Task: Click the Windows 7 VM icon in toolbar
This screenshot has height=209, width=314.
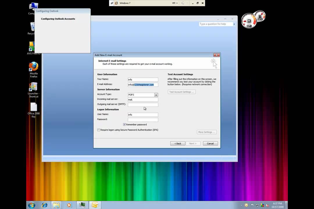Action: point(116,3)
